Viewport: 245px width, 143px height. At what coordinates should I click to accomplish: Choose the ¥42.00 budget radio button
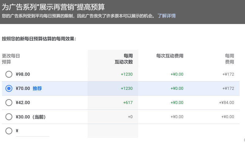pos(9,103)
